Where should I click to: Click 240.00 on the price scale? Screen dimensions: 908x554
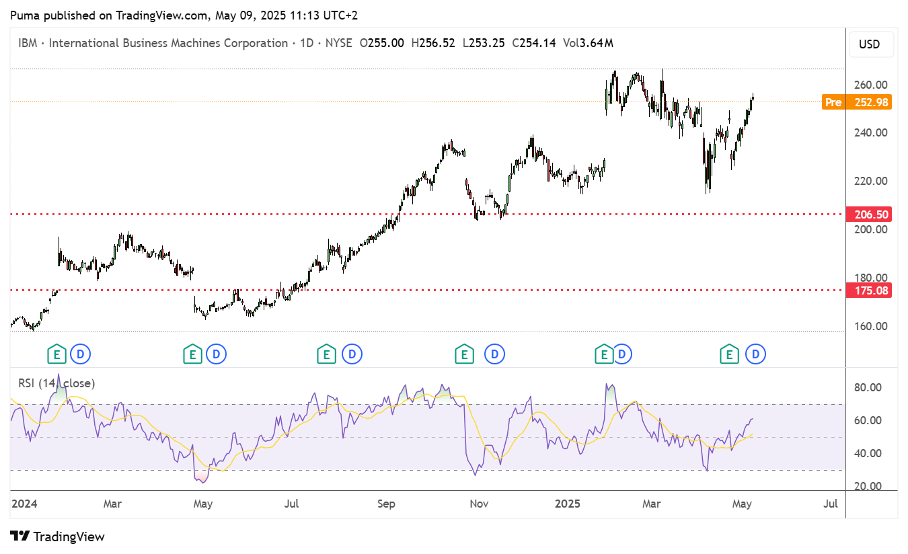(x=871, y=133)
